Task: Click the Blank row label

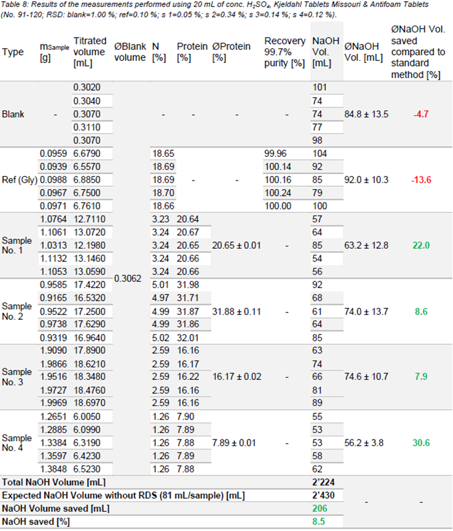Action: tap(13, 115)
